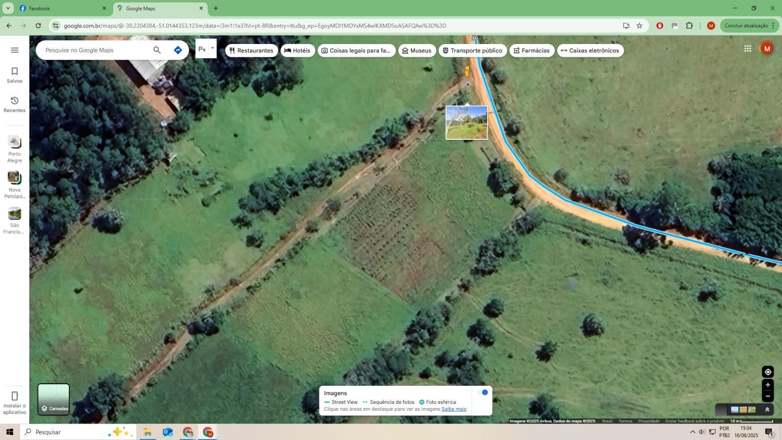Image resolution: width=782 pixels, height=440 pixels.
Task: Click the search magnifier icon
Action: (157, 50)
